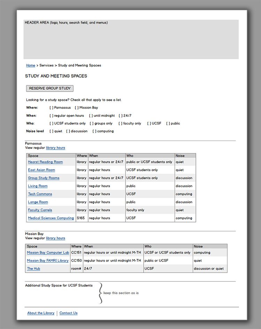Open the Hearst Reading Room link
The width and height of the screenshot is (261, 329).
[x=45, y=162]
